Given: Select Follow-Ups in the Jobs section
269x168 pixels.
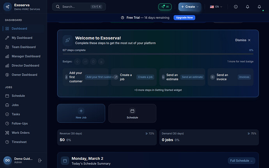Looking at the screenshot, I should point(20,124).
